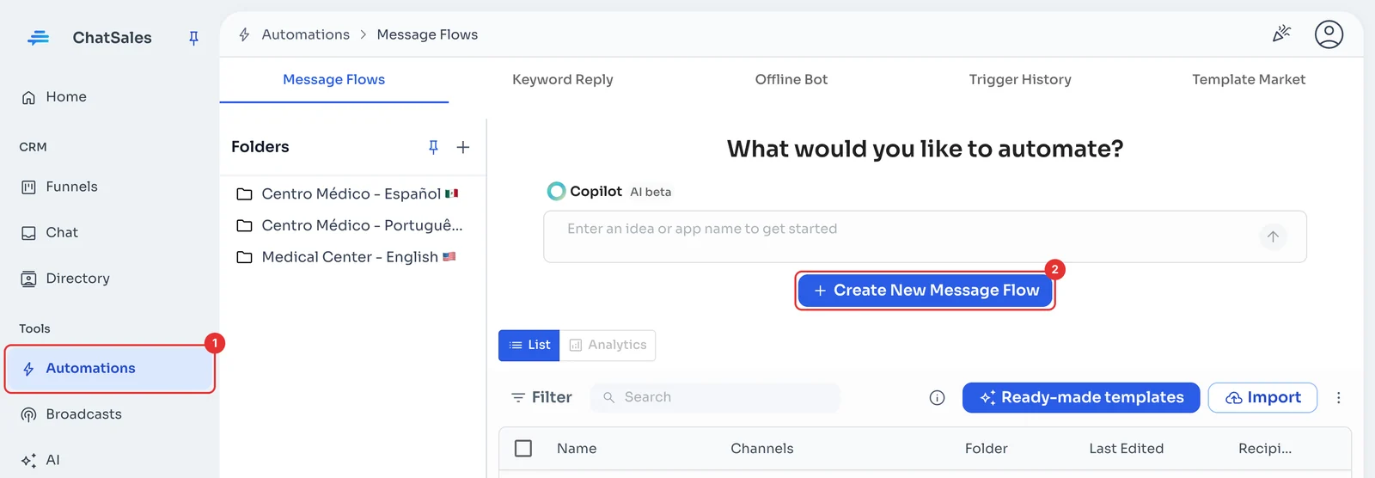Image resolution: width=1375 pixels, height=478 pixels.
Task: Select Automations in the Tools section
Action: 110,369
